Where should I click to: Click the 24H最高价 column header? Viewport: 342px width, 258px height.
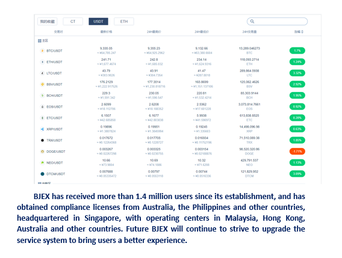[154, 32]
